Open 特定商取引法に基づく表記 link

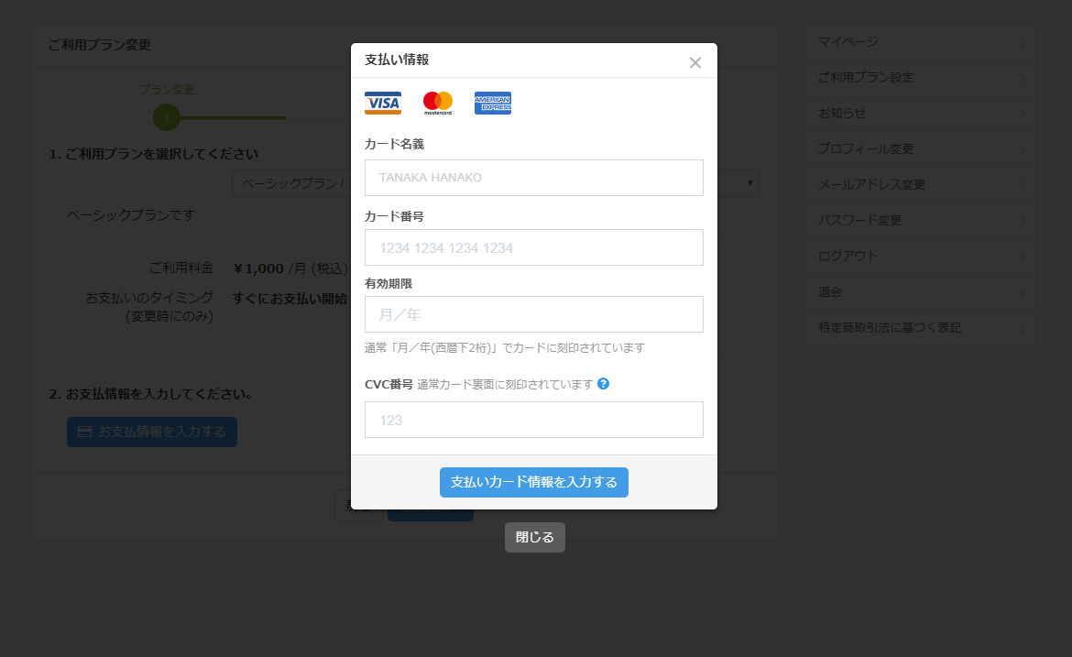coord(921,328)
